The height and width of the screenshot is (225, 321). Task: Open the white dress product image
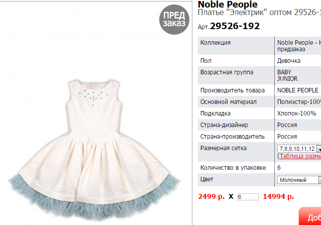(x=94, y=150)
